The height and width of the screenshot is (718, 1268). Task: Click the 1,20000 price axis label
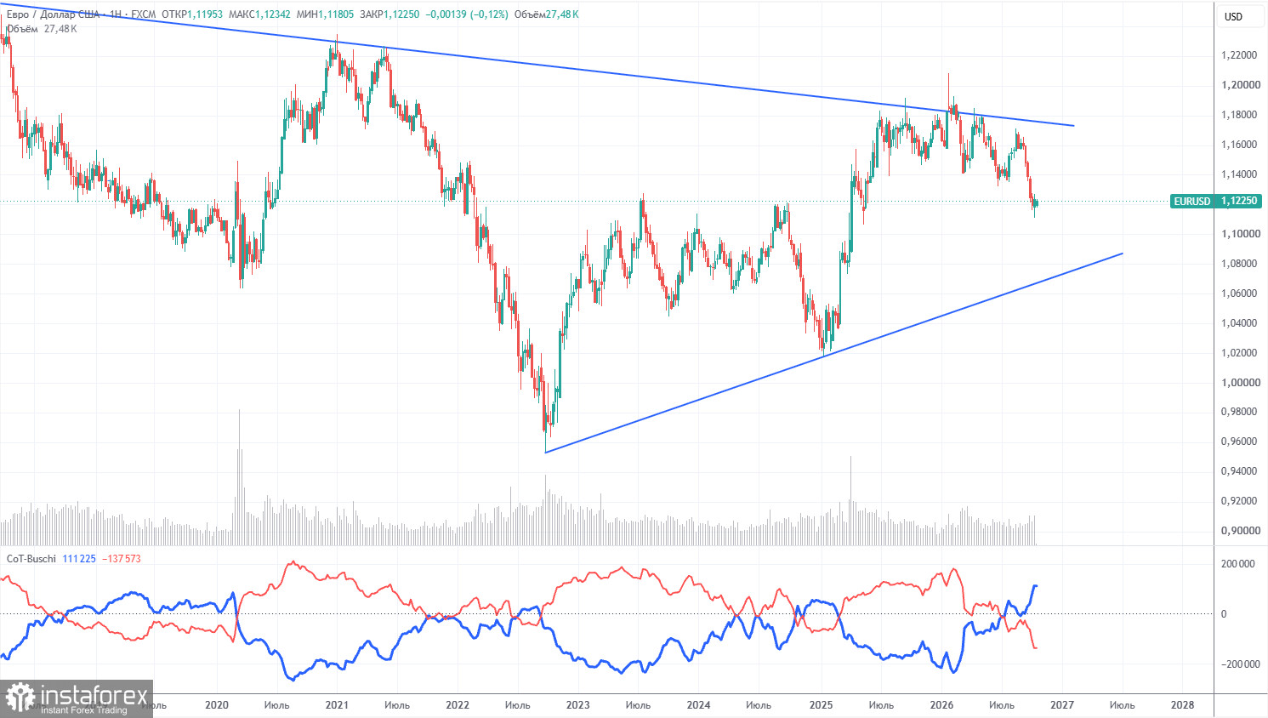(1239, 85)
